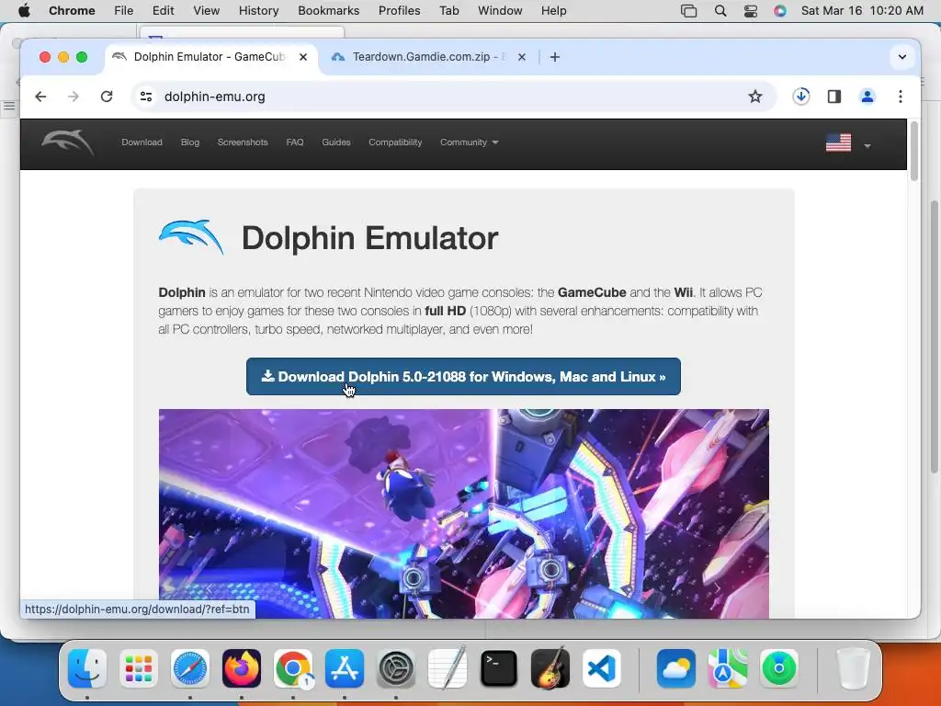Open App Store from the Dock
The height and width of the screenshot is (706, 941).
coord(345,668)
